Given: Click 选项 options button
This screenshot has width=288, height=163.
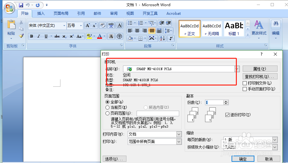Looking at the screenshot, I should point(114,159).
